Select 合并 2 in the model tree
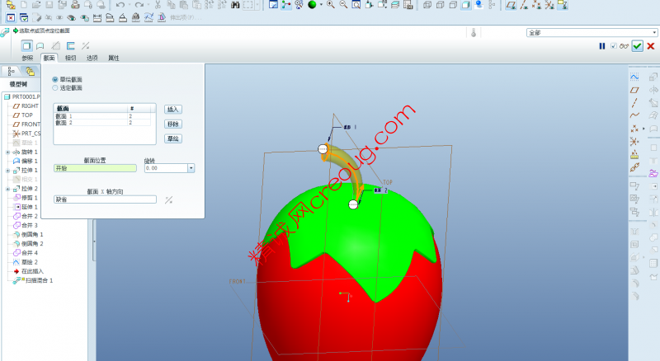 (x=26, y=216)
